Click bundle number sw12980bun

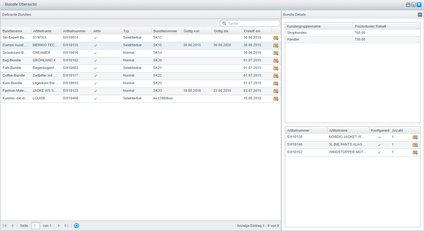[163, 98]
